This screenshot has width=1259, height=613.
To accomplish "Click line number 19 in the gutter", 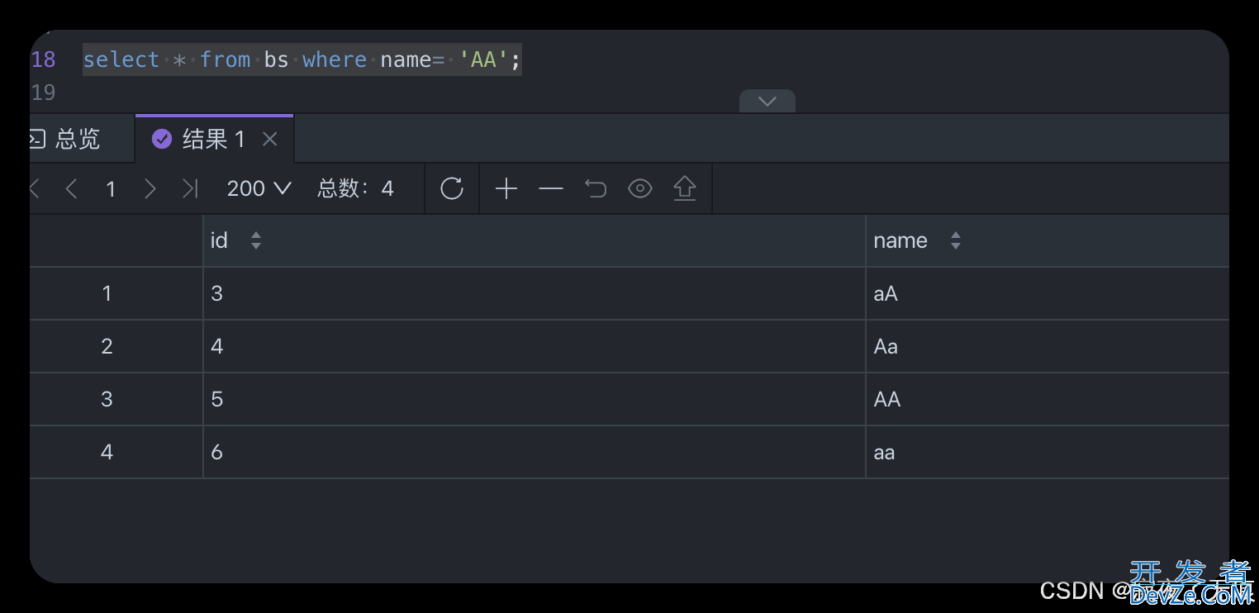I will click(43, 93).
